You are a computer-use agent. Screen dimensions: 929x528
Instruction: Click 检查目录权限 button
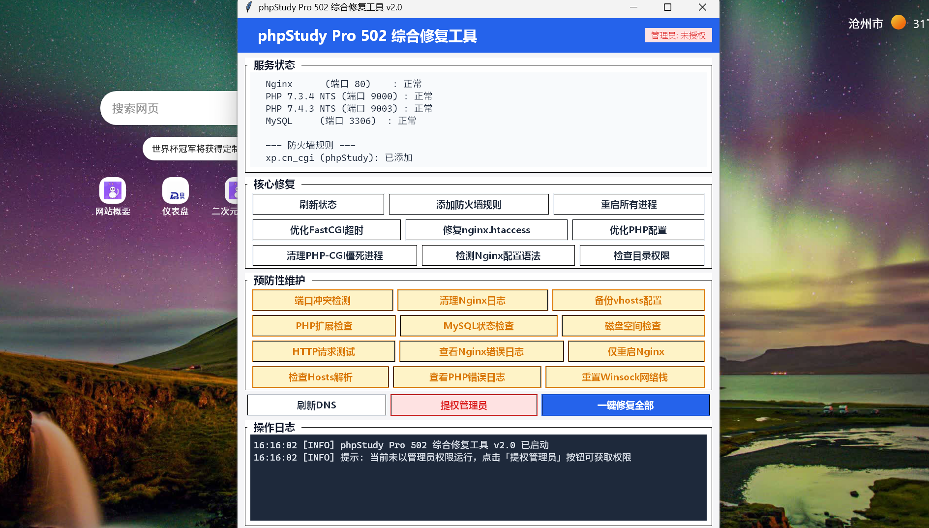642,255
